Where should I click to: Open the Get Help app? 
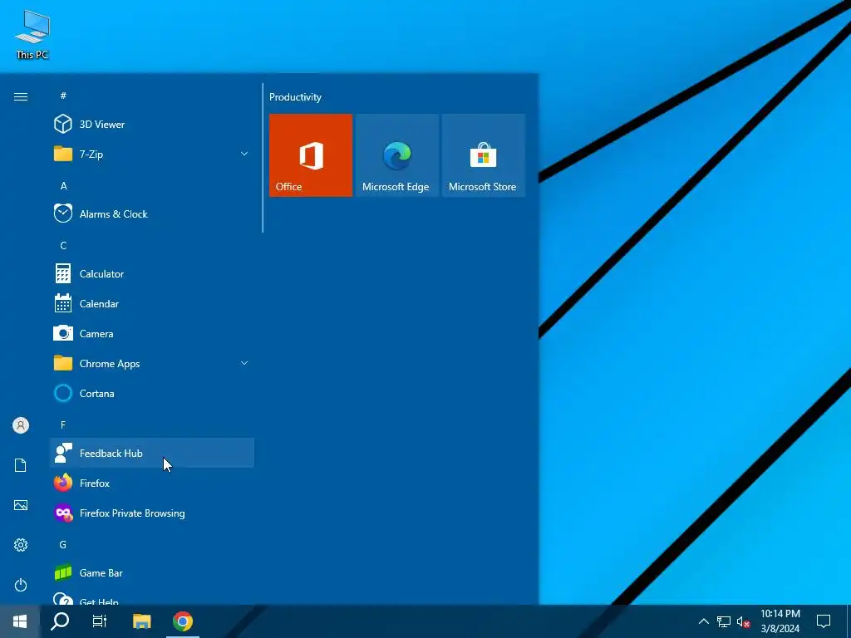click(x=152, y=596)
